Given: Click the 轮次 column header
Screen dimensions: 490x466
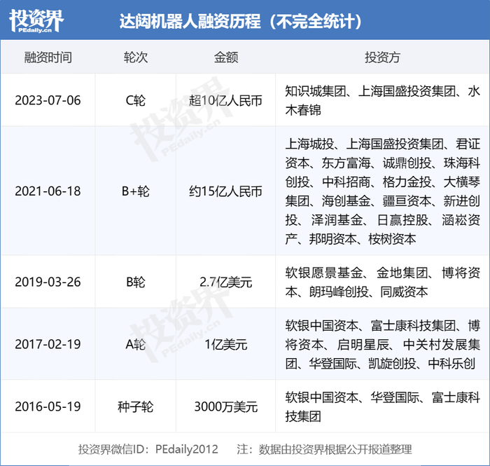Looking at the screenshot, I should (x=136, y=57).
